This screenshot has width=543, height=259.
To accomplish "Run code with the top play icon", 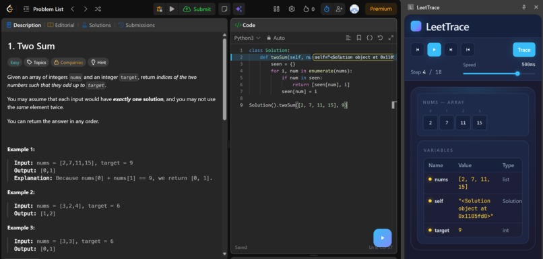I will (x=172, y=9).
